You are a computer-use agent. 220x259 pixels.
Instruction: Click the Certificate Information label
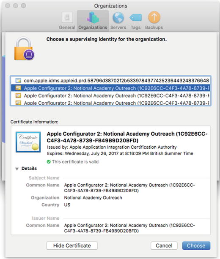pos(34,122)
